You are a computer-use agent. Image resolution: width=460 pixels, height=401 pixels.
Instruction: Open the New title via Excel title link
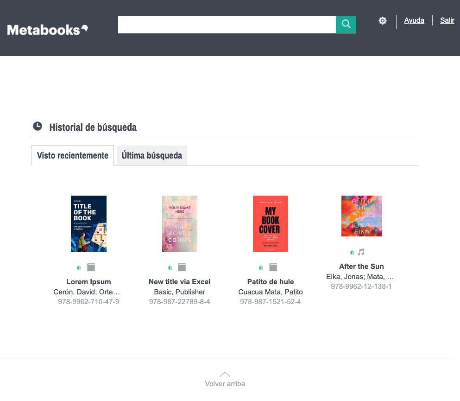point(180,281)
